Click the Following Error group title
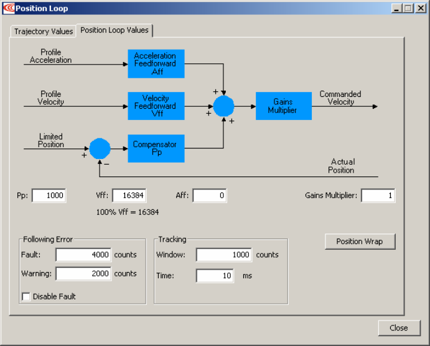 (48, 240)
